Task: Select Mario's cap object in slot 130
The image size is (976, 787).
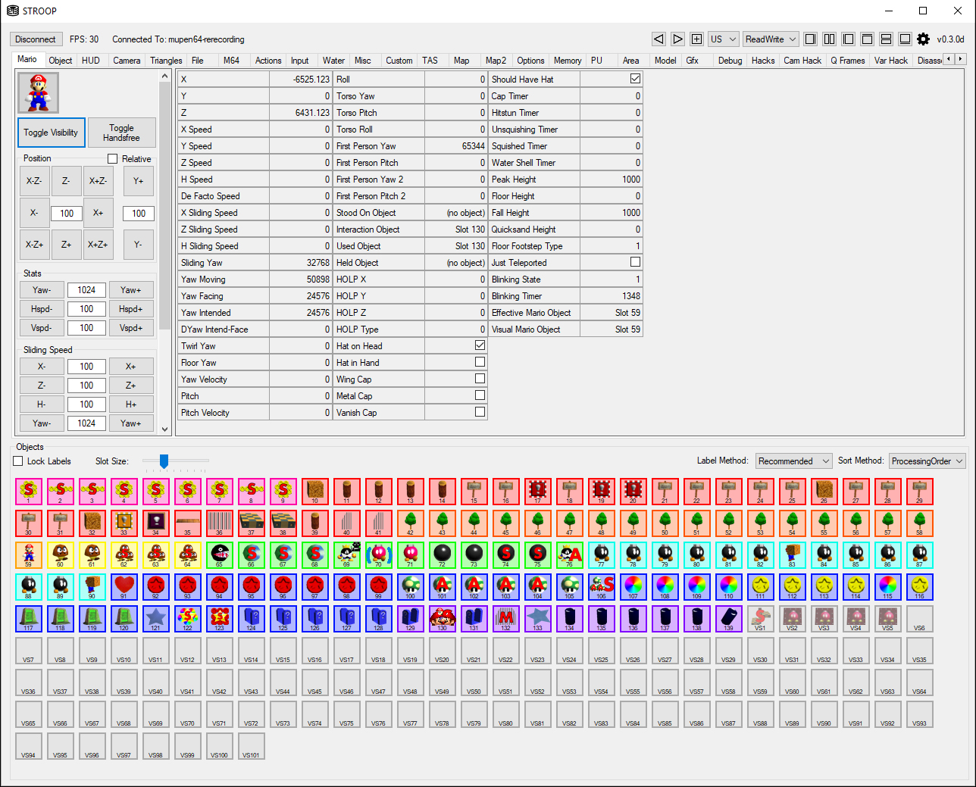Action: (x=443, y=619)
